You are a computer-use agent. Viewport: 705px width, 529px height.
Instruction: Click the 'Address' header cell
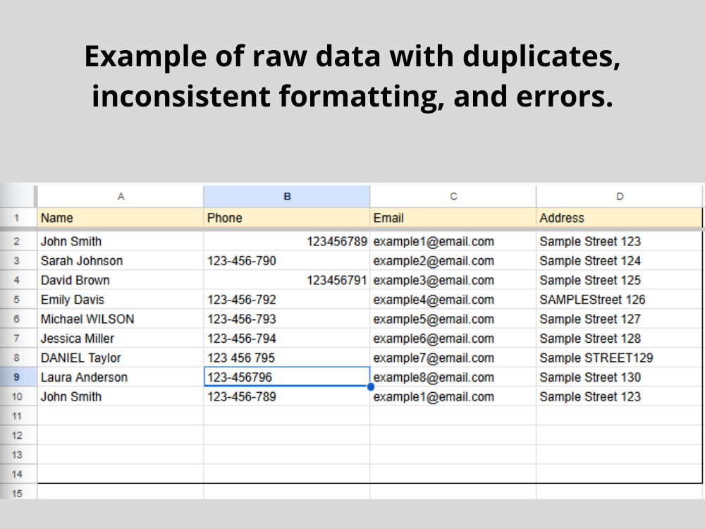[619, 218]
